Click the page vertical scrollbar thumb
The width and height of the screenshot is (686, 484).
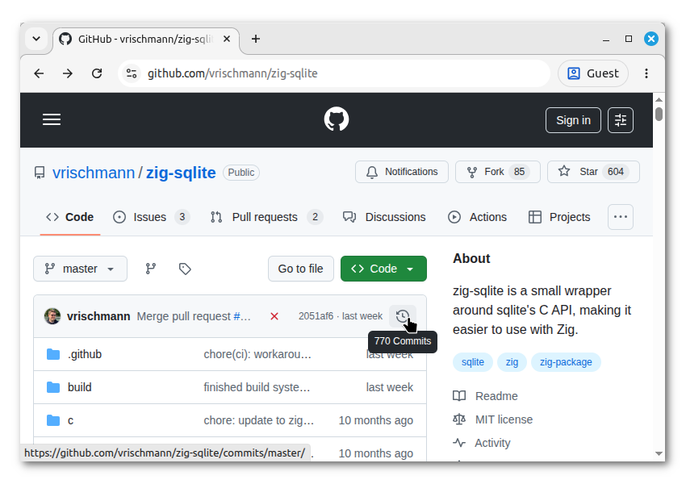pos(659,114)
